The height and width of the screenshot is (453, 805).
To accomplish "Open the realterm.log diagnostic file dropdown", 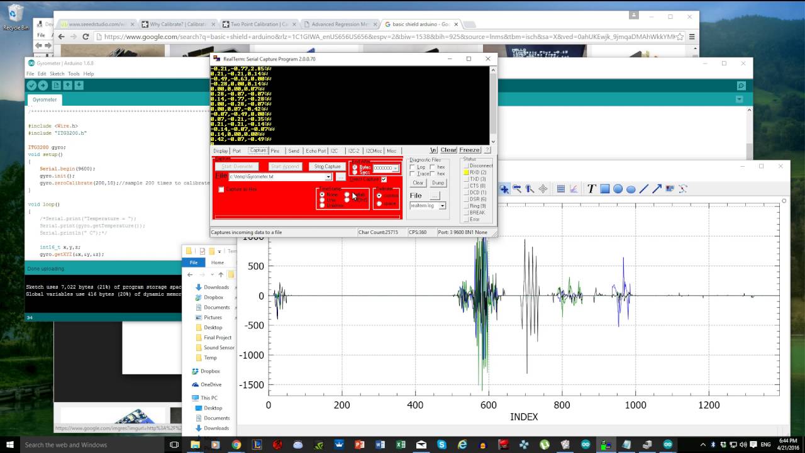I will tap(442, 206).
